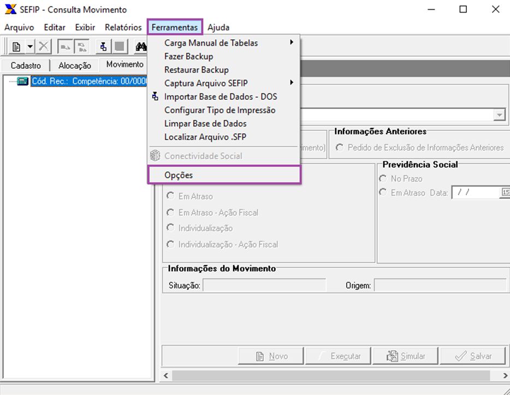This screenshot has width=510, height=395.
Task: Open the Relatórios menu
Action: pyautogui.click(x=123, y=27)
